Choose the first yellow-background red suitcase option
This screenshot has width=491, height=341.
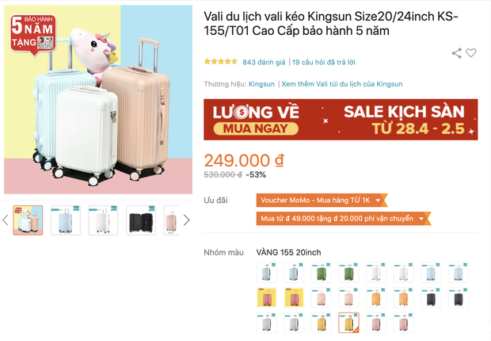266,297
